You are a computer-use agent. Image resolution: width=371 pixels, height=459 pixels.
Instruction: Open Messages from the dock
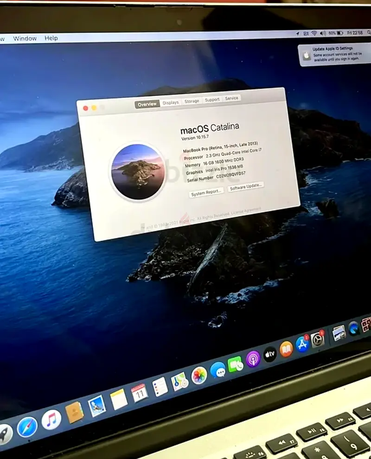217,370
